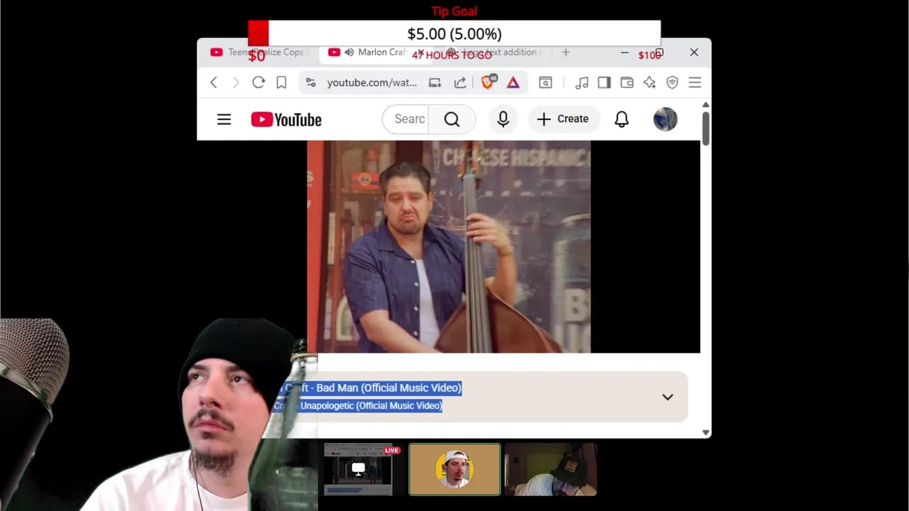Reload the YouTube page
Image resolution: width=909 pixels, height=511 pixels.
click(x=258, y=83)
